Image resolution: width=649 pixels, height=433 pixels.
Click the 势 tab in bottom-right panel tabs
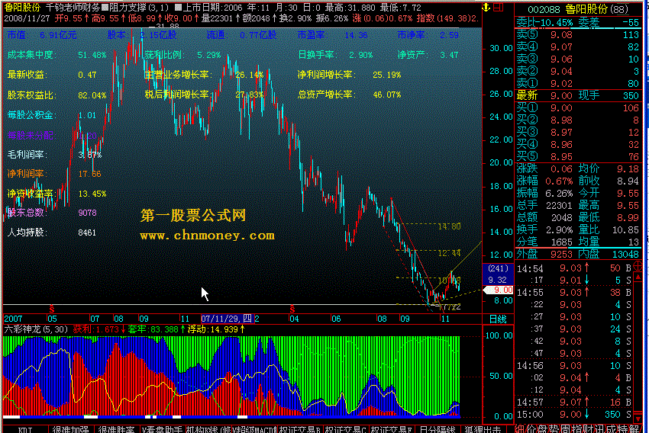click(x=554, y=429)
